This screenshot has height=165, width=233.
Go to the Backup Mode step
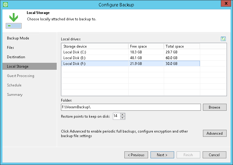click(18, 38)
